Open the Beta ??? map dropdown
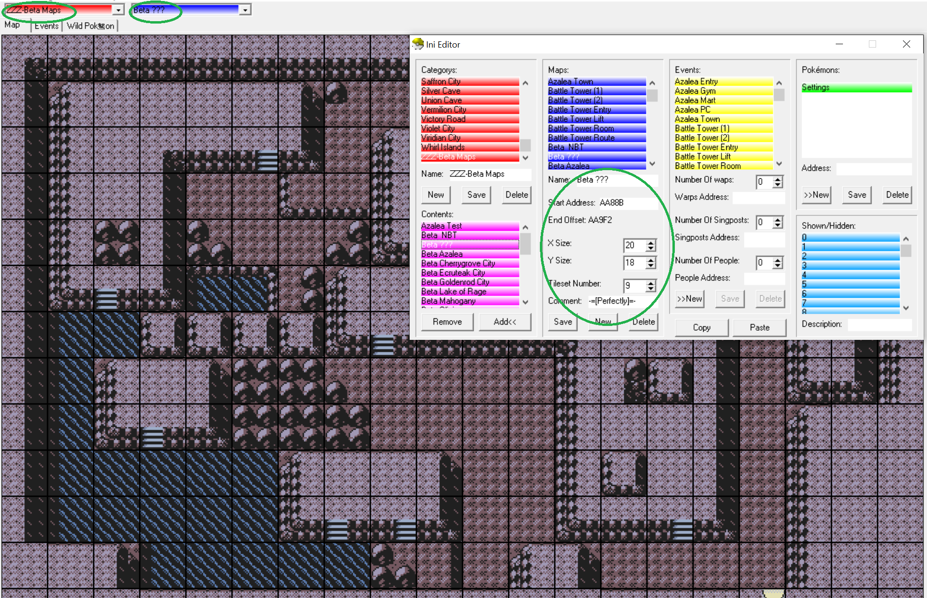 (245, 10)
